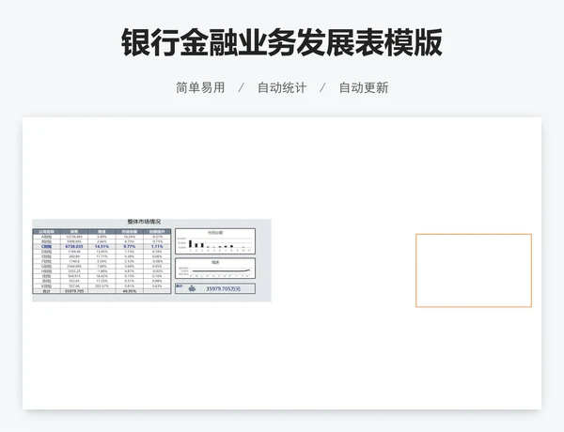Click the piggy bank icon in total box
The width and height of the screenshot is (564, 432).
point(192,288)
